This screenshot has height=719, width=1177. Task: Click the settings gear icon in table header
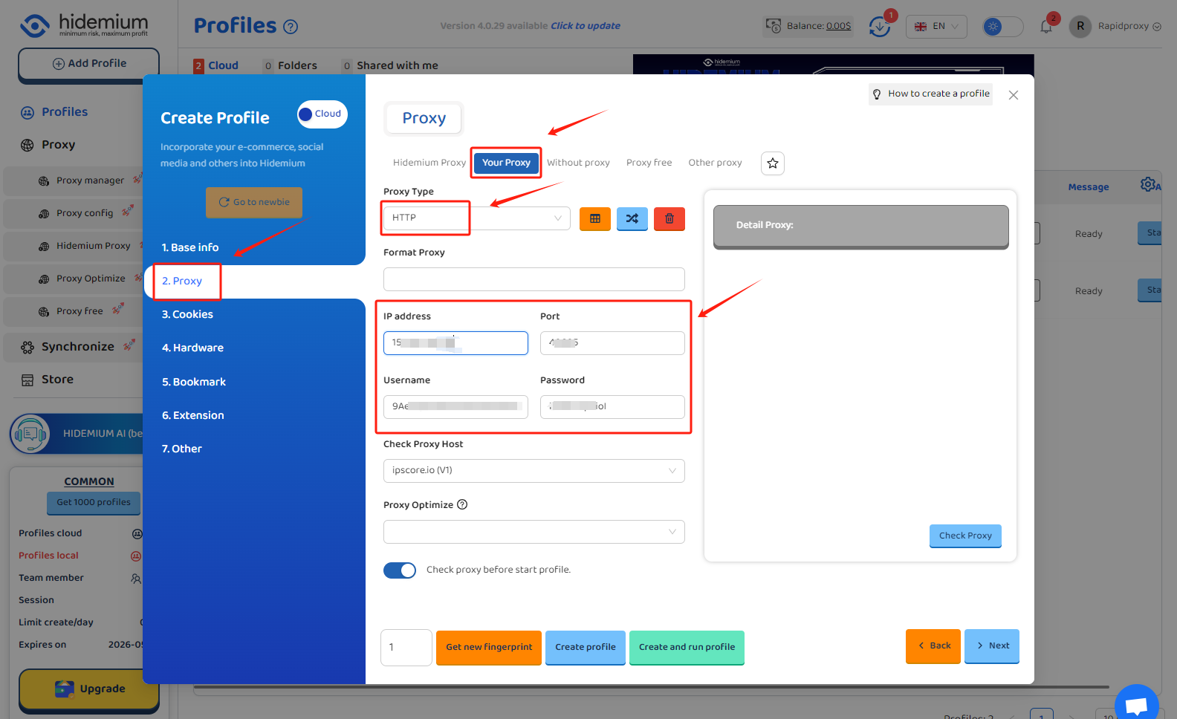(x=1149, y=184)
